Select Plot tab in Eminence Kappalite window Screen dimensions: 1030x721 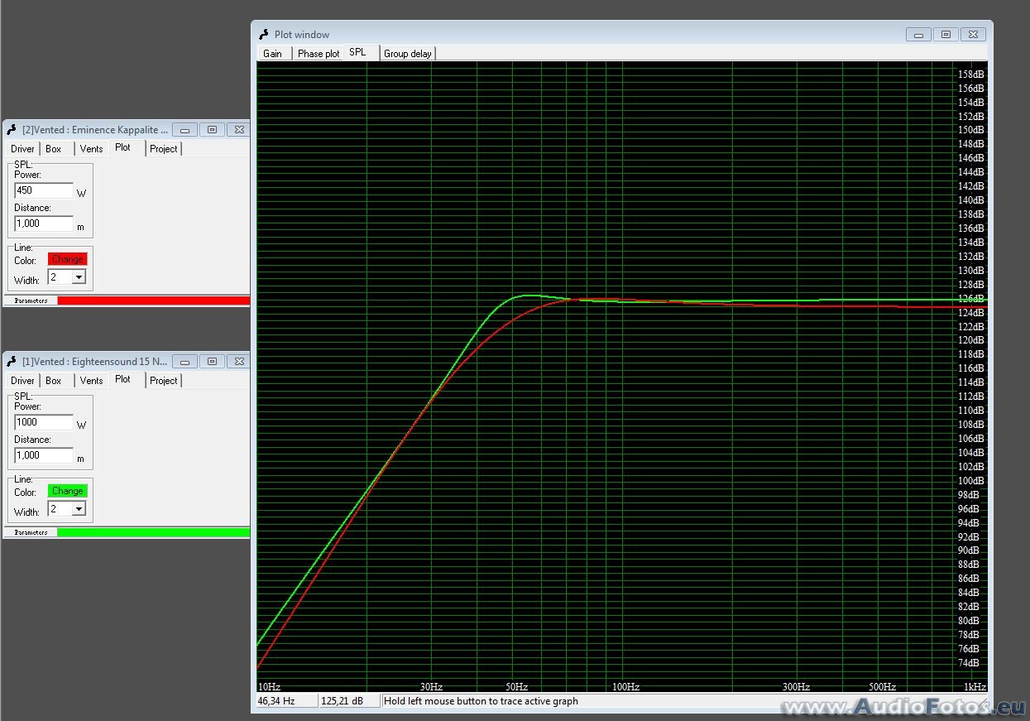point(126,147)
